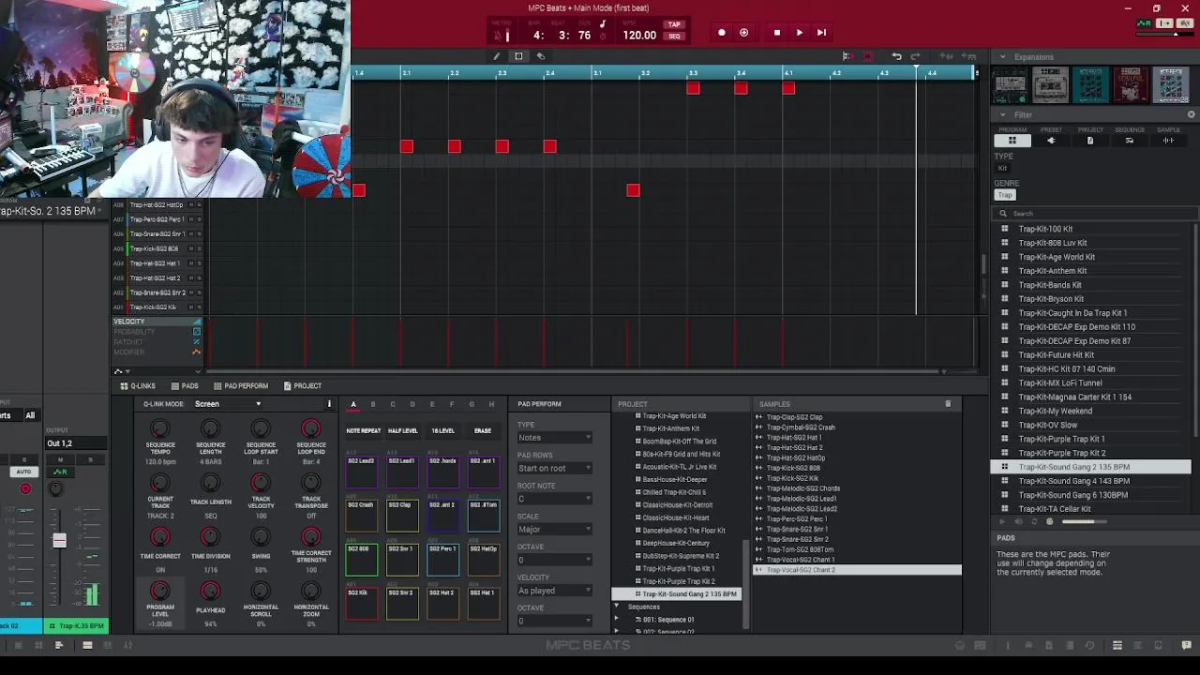The height and width of the screenshot is (675, 1200).
Task: Trigger the SG2 Clap pad
Action: click(x=402, y=517)
